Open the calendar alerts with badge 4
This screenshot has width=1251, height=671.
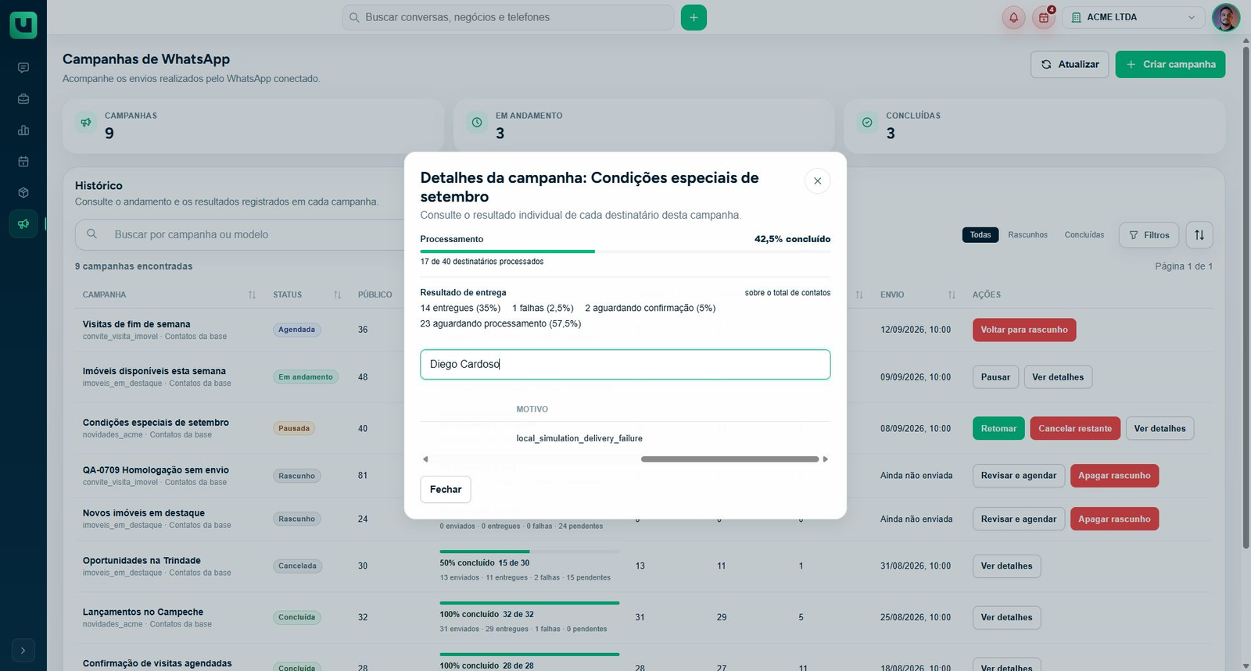1044,17
